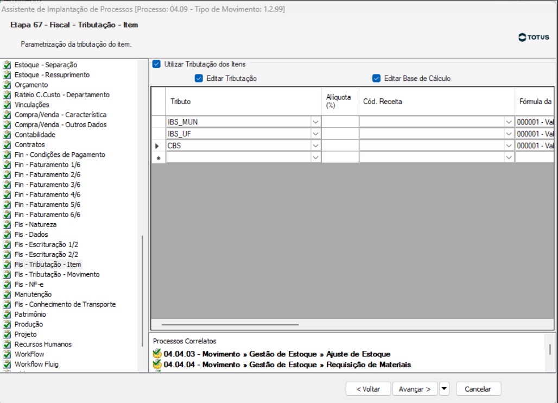
Task: Open the Cód. Receita dropdown for IBS_MUN
Action: point(509,122)
